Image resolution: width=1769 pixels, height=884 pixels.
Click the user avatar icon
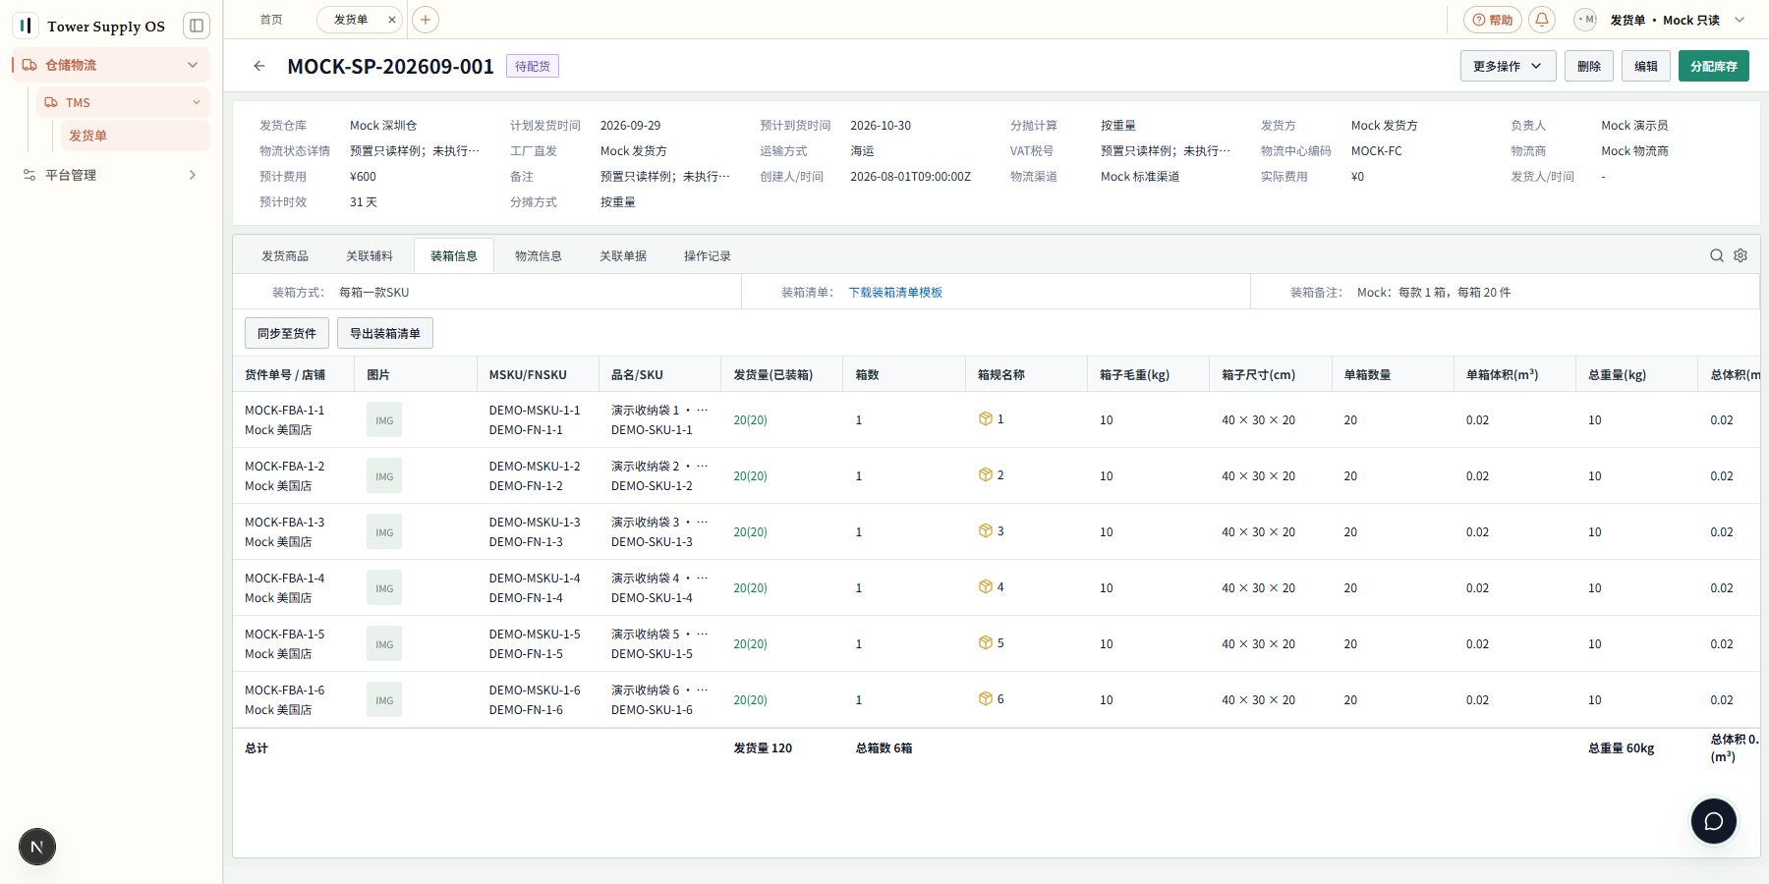pos(1584,20)
